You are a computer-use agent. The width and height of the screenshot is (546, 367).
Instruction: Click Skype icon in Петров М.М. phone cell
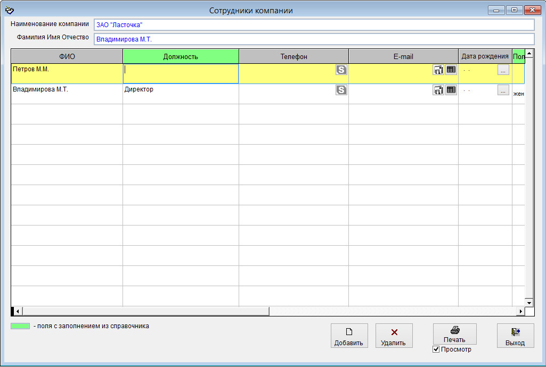(341, 70)
